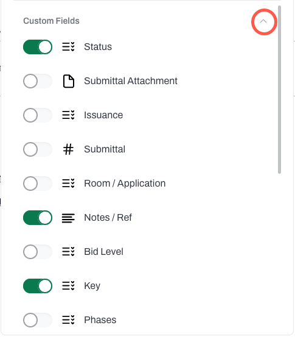Click the Custom Fields section header
This screenshot has height=339, width=295.
(51, 21)
